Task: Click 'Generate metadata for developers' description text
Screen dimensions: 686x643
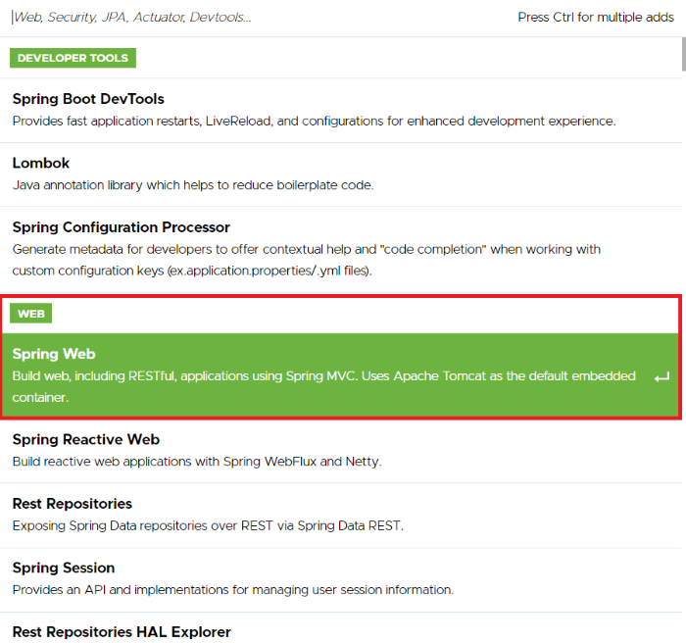Action: (306, 260)
